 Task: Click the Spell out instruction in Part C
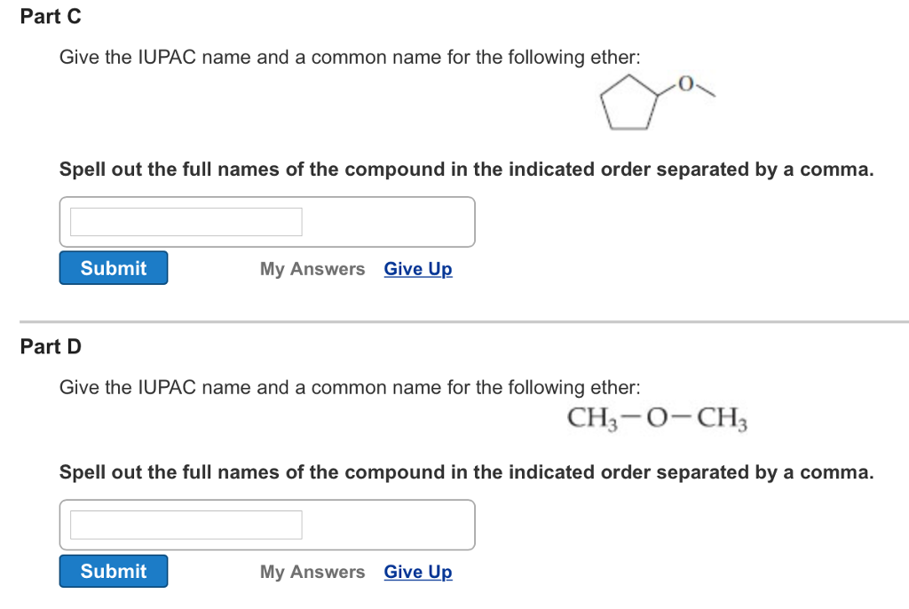point(466,169)
